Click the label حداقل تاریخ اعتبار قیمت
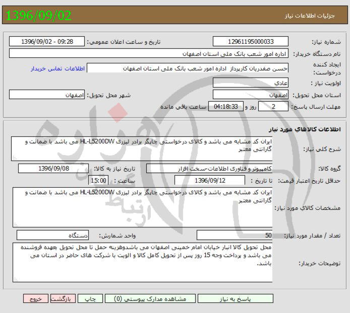This screenshot has height=313, width=350. (x=309, y=181)
